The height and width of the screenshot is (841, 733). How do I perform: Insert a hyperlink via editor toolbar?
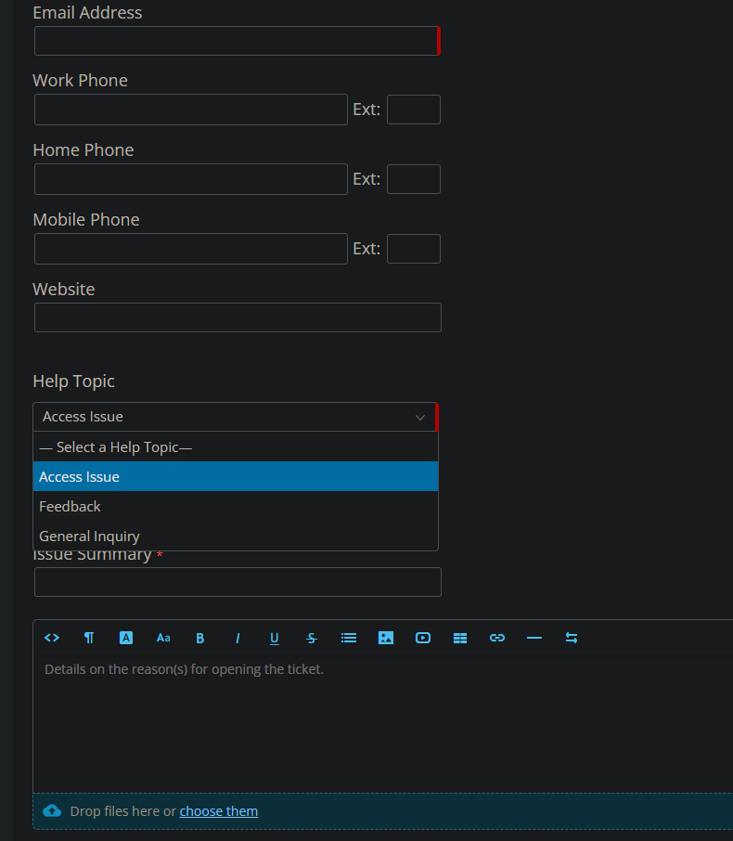[497, 638]
